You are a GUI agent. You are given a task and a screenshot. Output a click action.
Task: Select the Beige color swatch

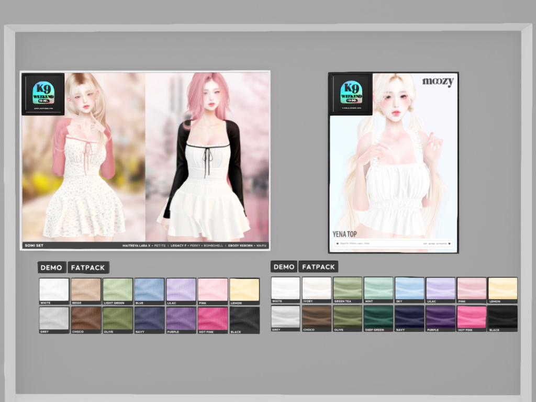coord(86,290)
